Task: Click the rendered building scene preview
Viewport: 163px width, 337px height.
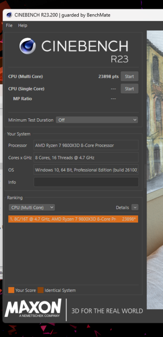Action: click(x=155, y=169)
